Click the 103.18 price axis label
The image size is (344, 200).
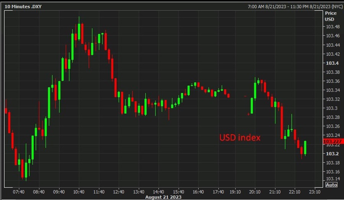(333, 163)
